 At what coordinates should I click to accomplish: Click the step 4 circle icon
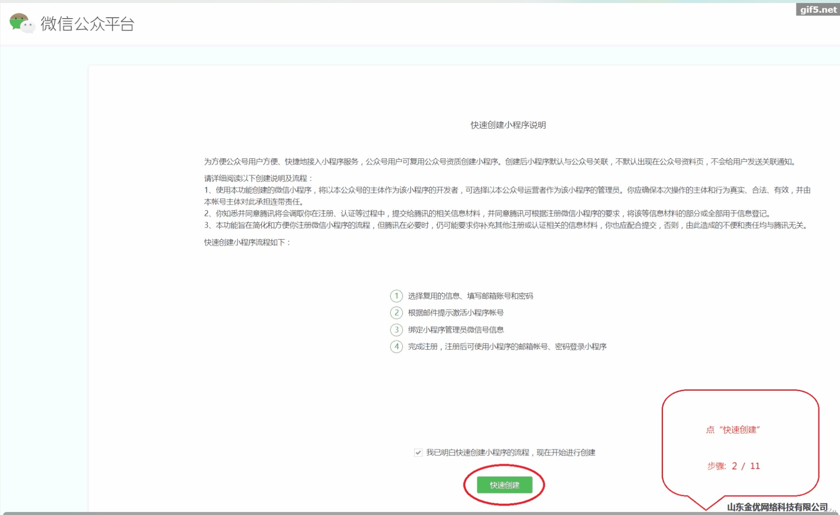(396, 347)
